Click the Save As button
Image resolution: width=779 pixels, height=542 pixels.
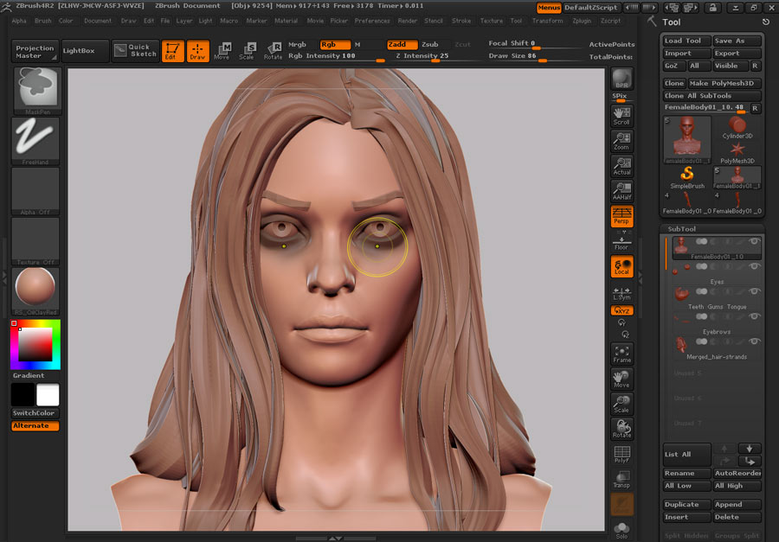click(737, 41)
